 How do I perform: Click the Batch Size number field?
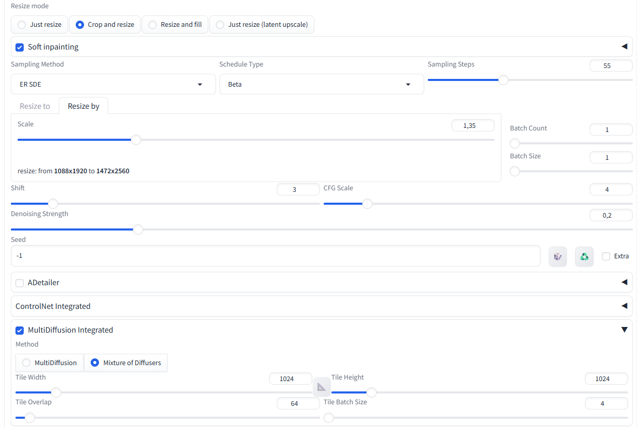click(611, 157)
